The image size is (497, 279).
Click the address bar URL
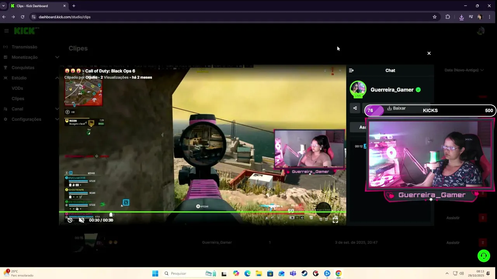point(64,17)
